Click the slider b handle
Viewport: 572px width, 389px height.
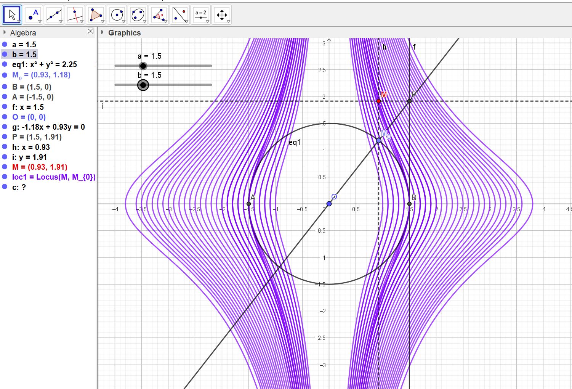pos(143,85)
